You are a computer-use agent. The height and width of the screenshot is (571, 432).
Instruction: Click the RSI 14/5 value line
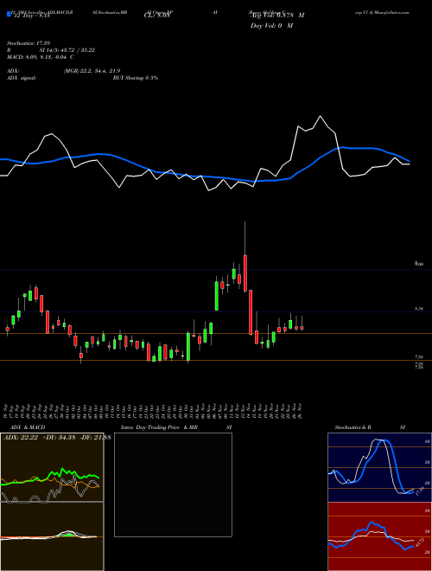pos(51,50)
